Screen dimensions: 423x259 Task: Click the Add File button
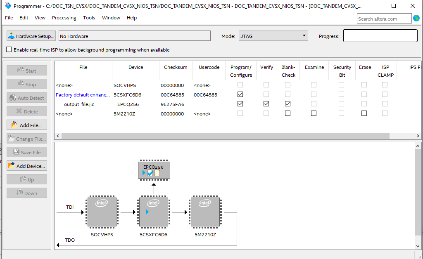click(27, 125)
